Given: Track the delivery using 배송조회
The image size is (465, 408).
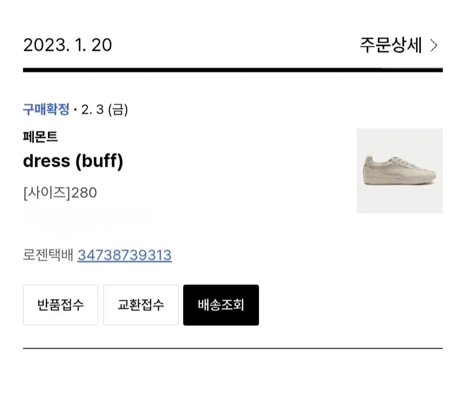Looking at the screenshot, I should point(221,305).
